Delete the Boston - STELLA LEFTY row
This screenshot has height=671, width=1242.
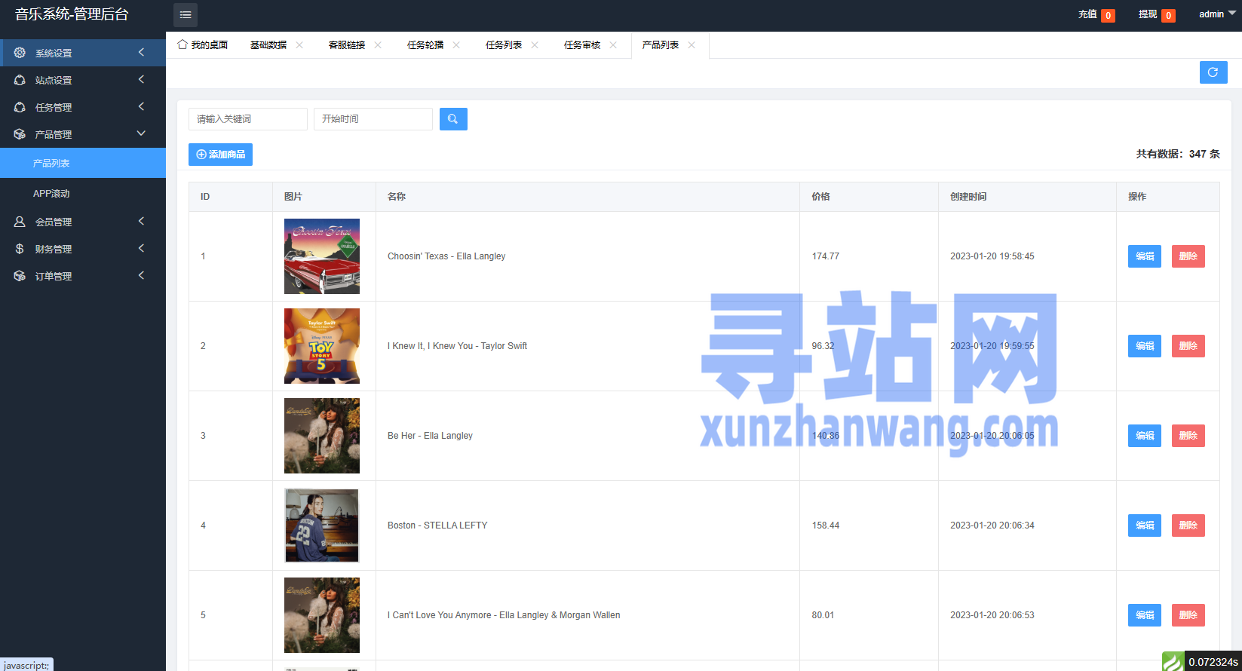(x=1188, y=525)
